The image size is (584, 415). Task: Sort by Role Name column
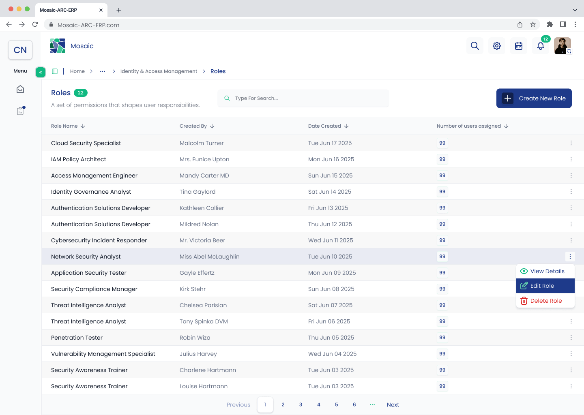click(68, 126)
